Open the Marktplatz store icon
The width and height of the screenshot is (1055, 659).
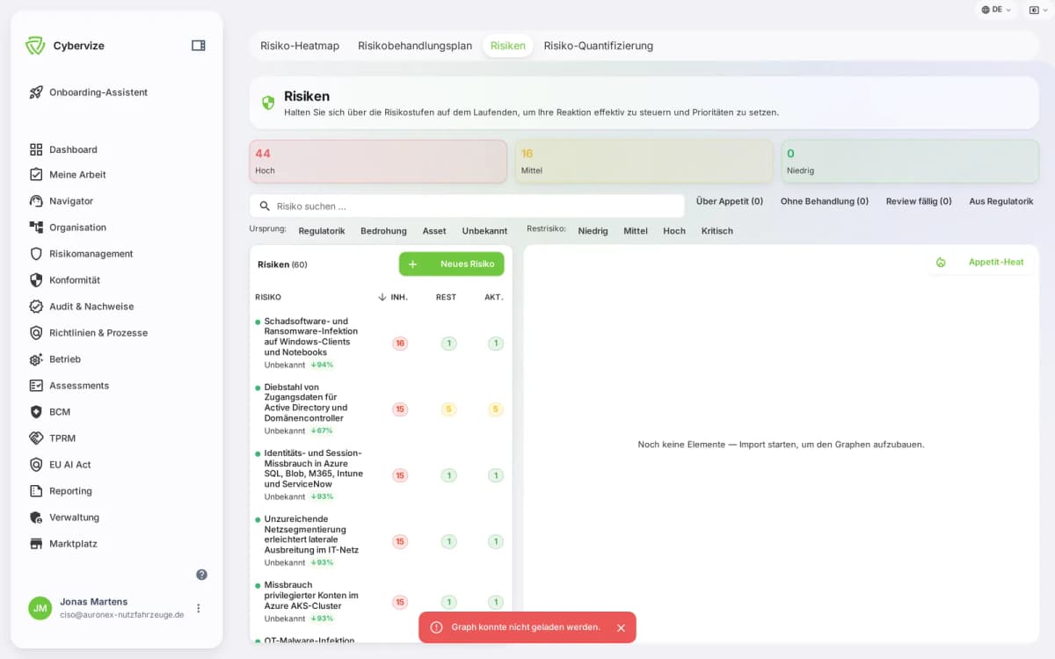pos(36,544)
